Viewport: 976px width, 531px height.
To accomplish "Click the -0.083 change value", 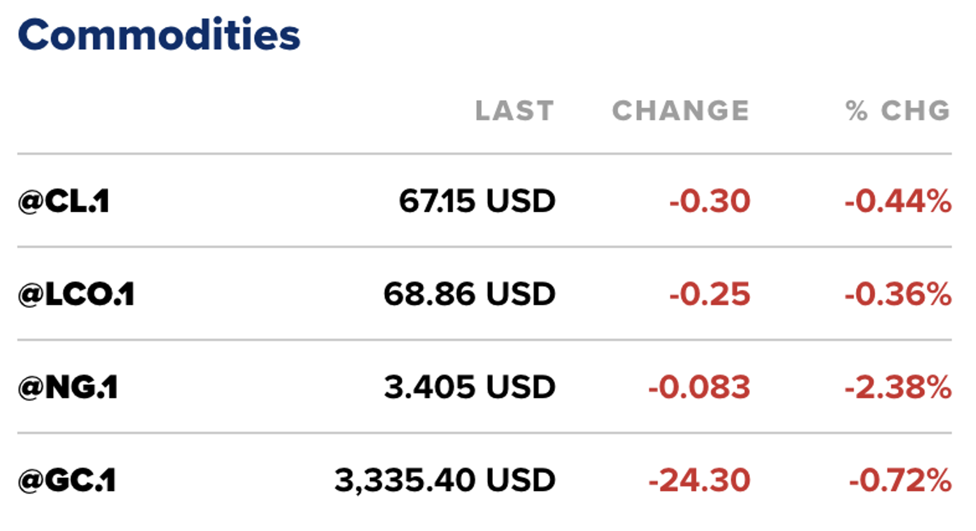I will pyautogui.click(x=699, y=387).
